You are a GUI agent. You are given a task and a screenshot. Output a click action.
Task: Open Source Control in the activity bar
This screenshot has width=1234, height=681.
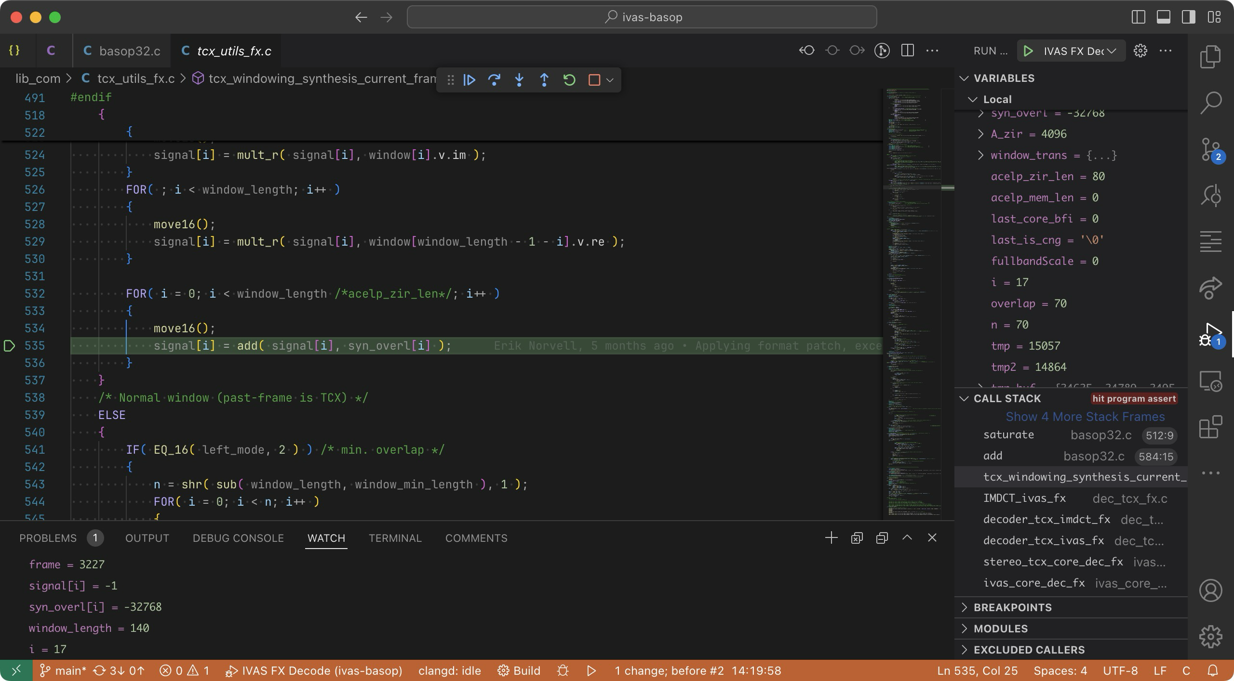click(x=1210, y=150)
